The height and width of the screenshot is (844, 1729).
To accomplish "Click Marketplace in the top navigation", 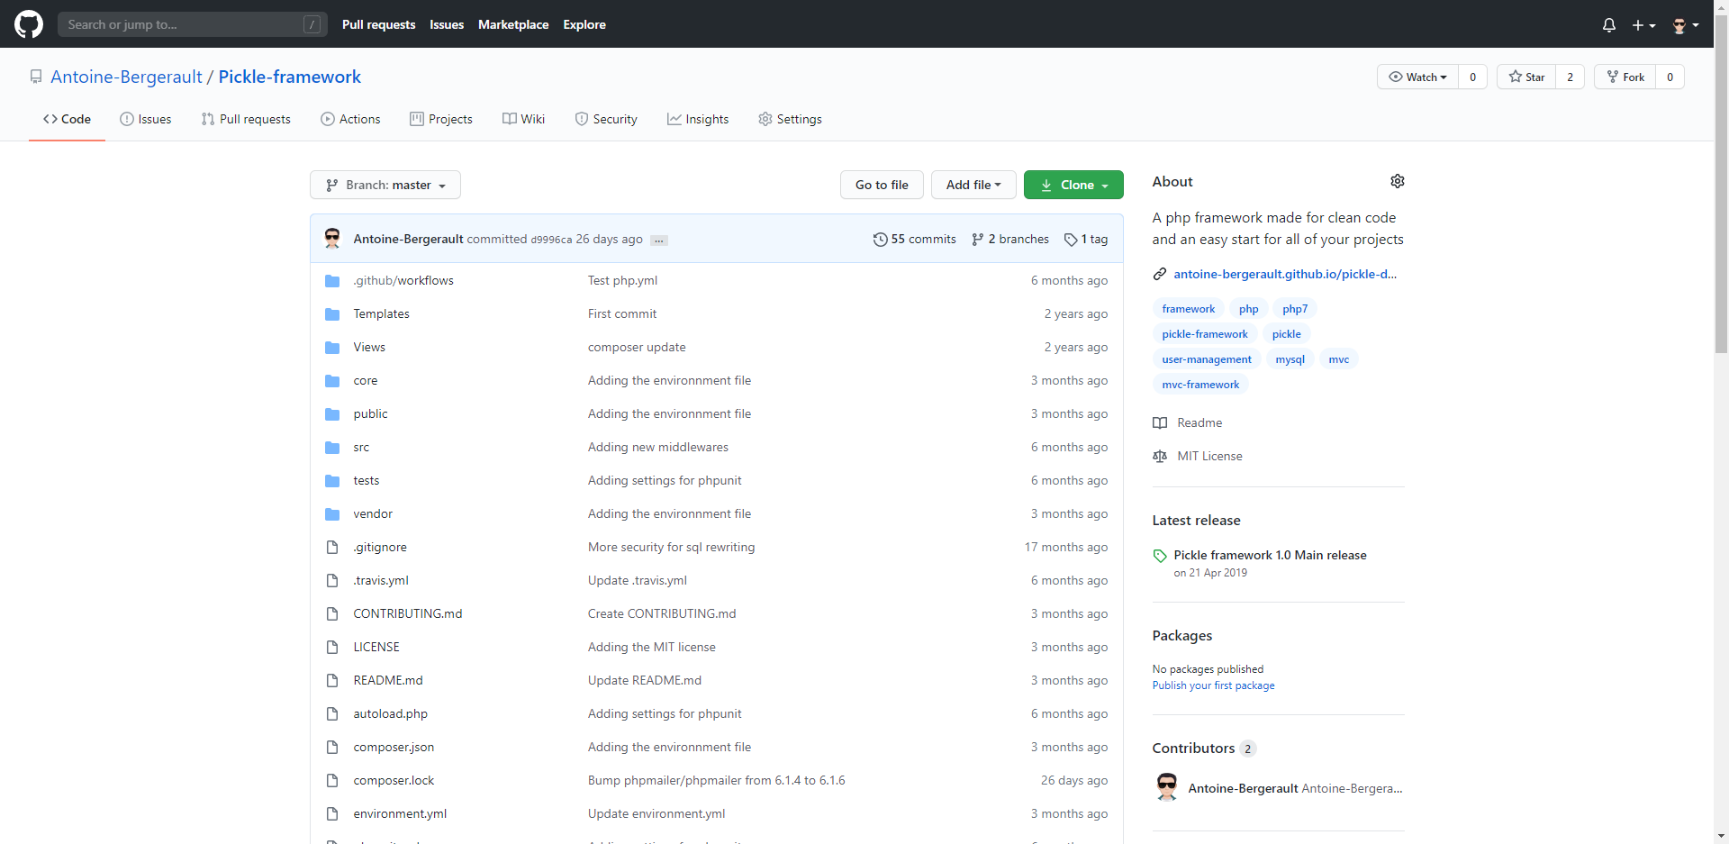I will pyautogui.click(x=513, y=24).
